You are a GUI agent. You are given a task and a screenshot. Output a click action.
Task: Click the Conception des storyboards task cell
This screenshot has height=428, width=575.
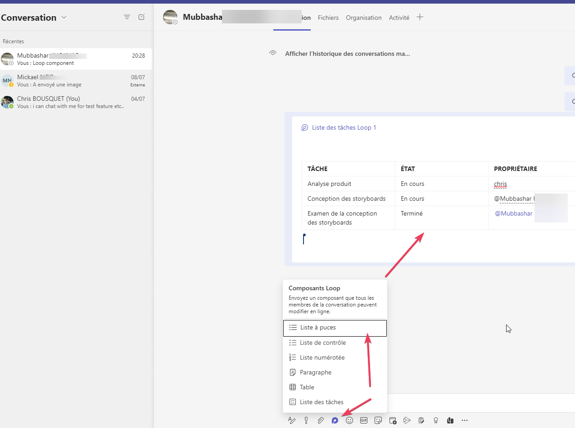pyautogui.click(x=348, y=198)
